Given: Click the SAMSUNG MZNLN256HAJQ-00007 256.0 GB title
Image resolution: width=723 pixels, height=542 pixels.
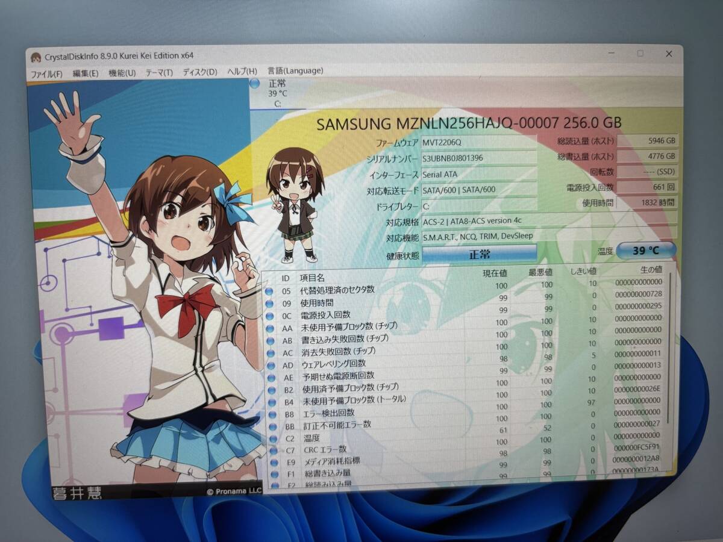Looking at the screenshot, I should coord(469,123).
